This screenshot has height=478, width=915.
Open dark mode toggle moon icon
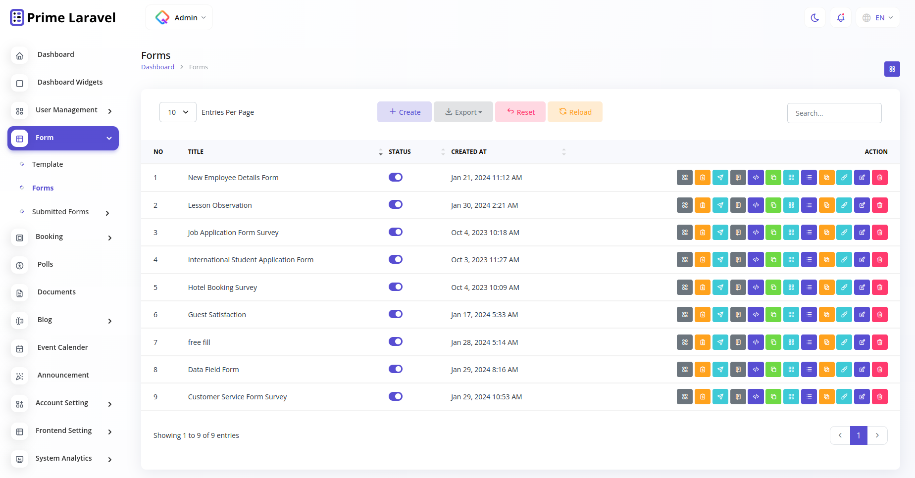(815, 17)
